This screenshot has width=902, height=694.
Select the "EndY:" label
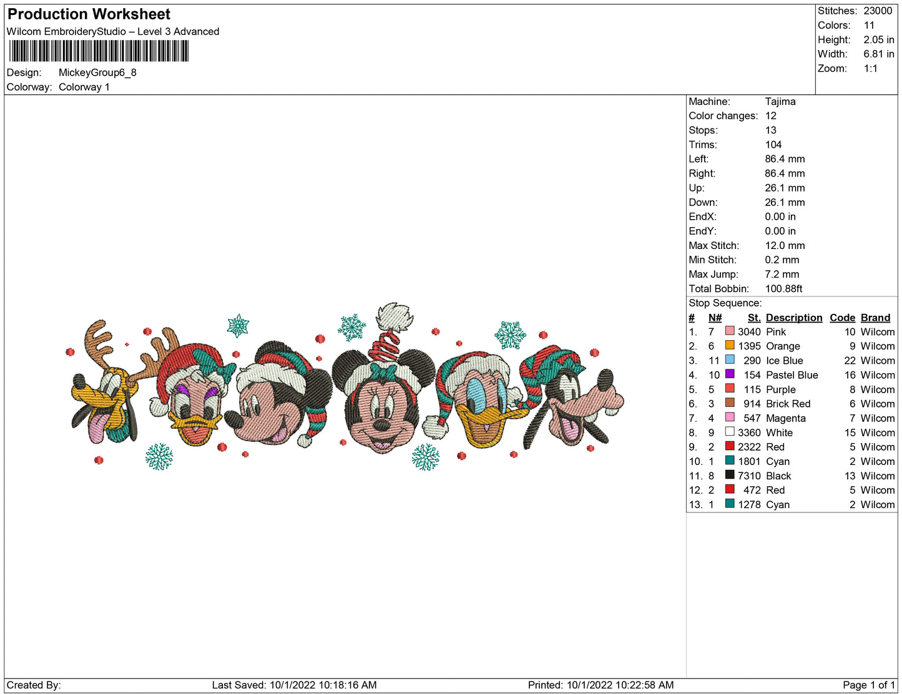(703, 231)
